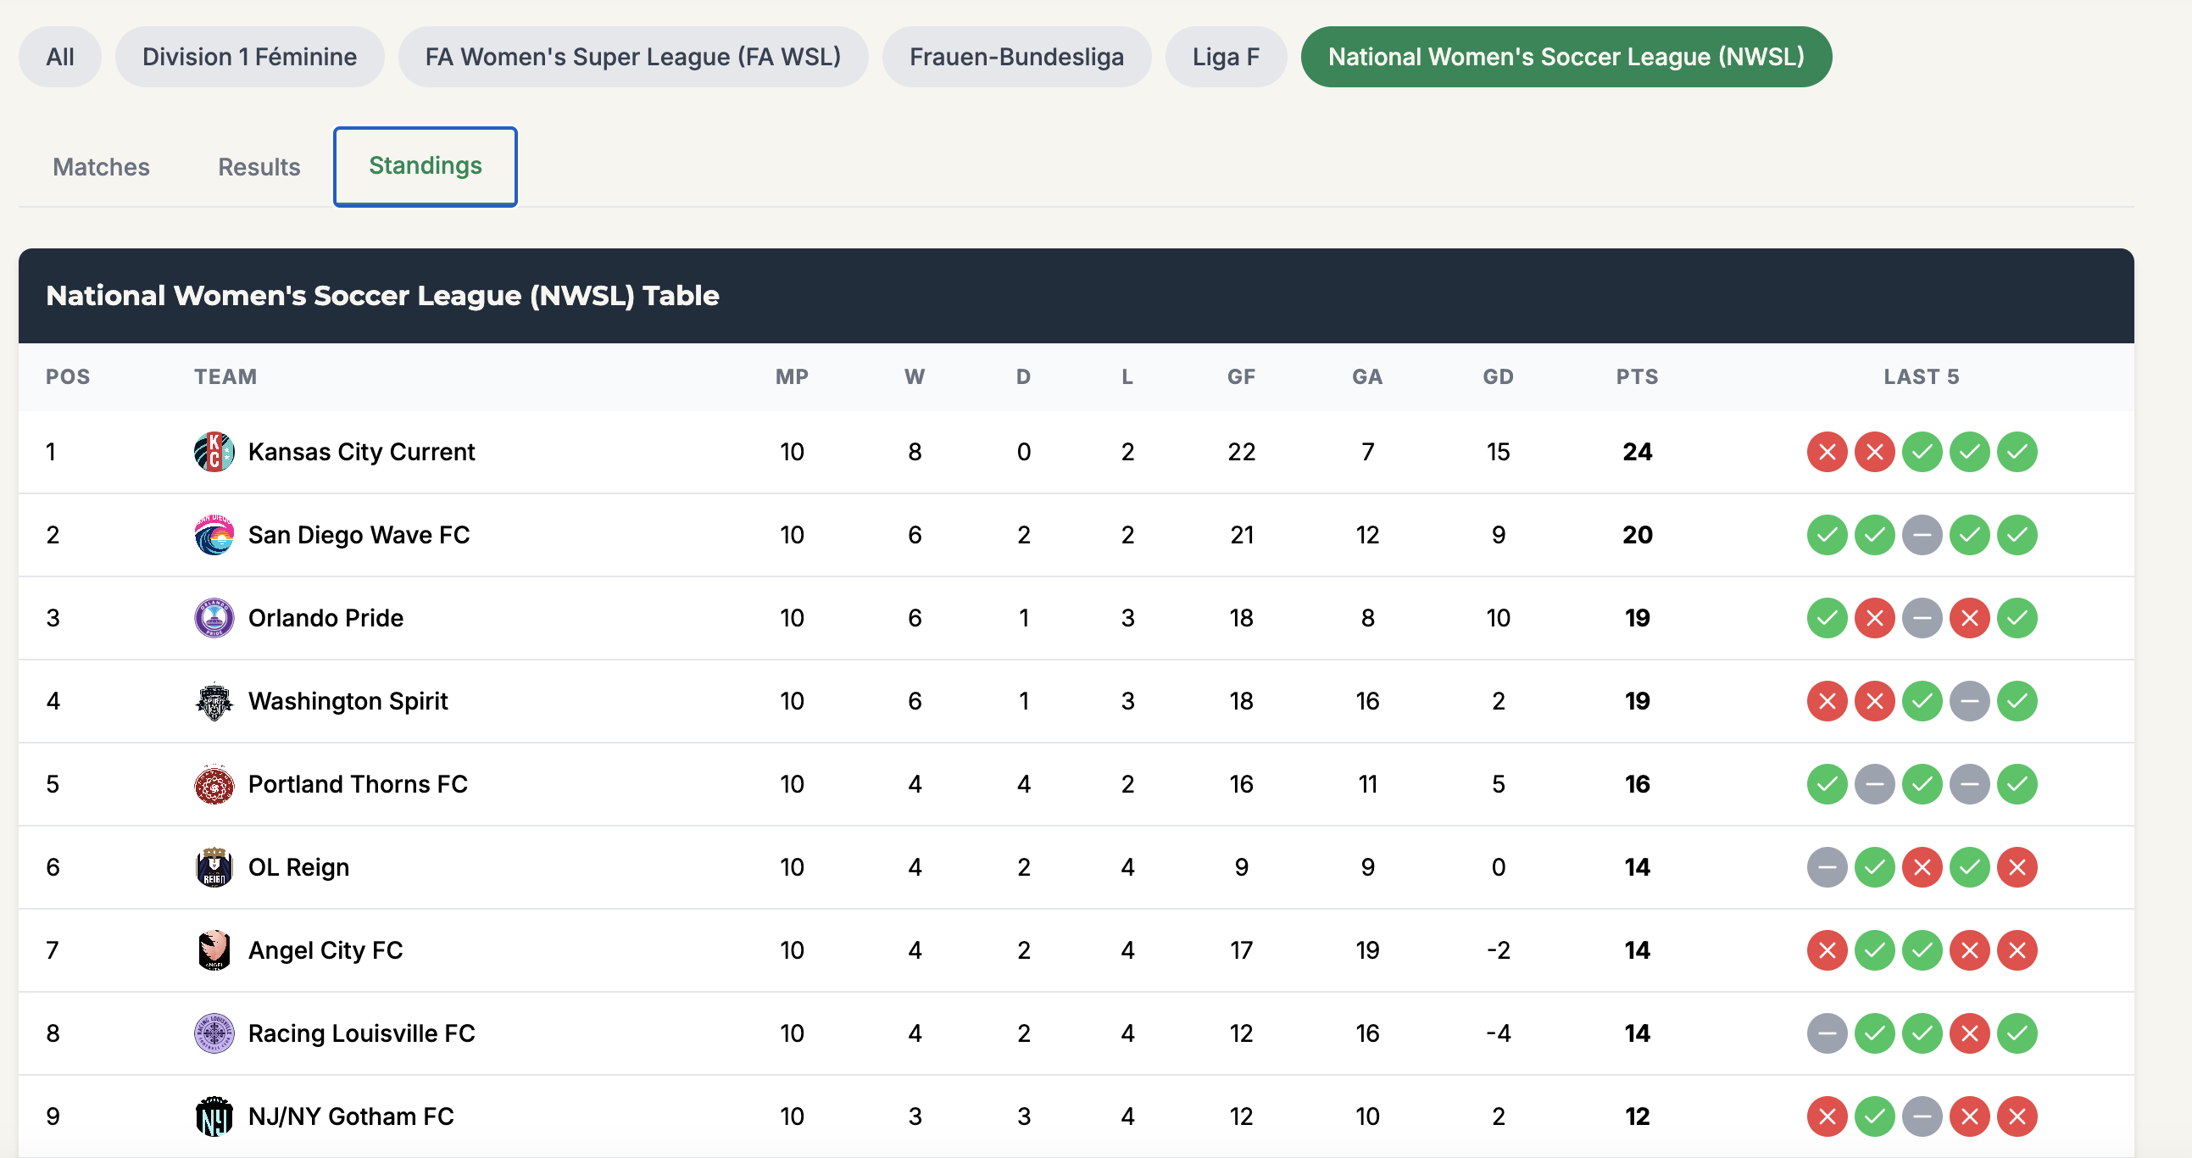Open the Results tab
2192x1158 pixels.
click(x=259, y=167)
